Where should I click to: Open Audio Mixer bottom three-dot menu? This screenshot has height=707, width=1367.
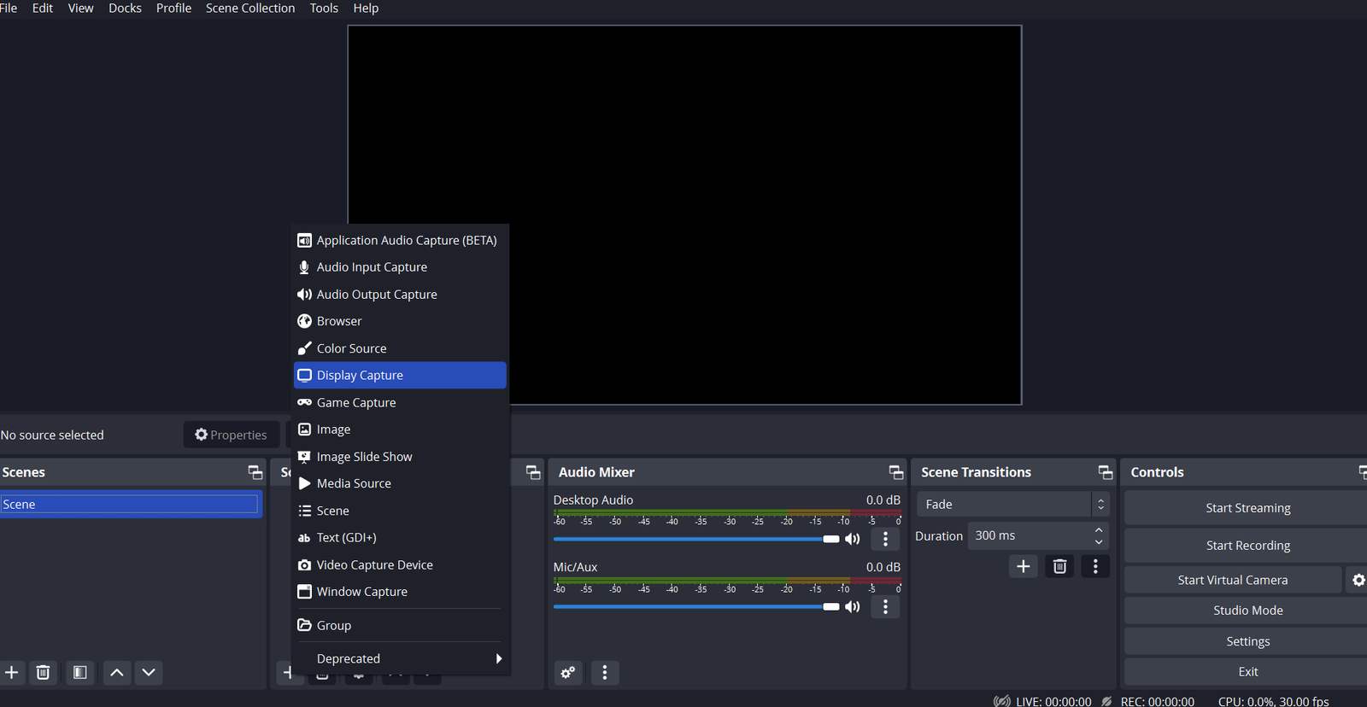pos(605,673)
